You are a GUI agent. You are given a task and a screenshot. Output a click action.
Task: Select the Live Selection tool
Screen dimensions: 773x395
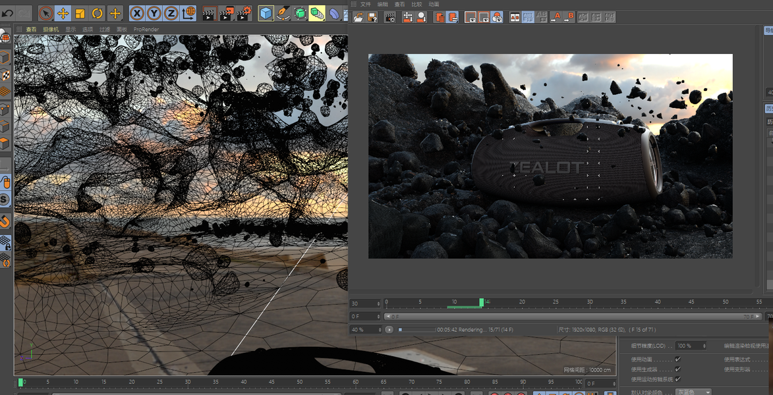[45, 13]
